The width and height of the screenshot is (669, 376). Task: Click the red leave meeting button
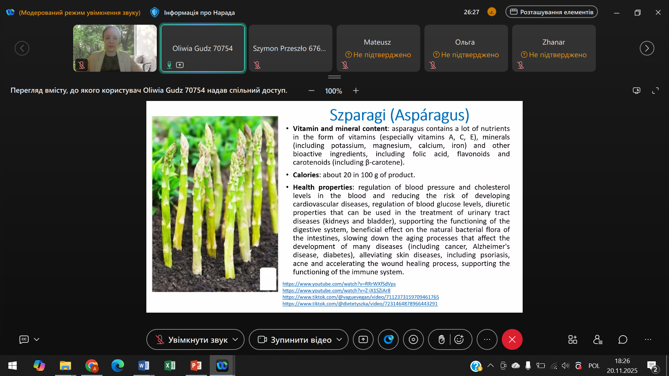(x=512, y=339)
